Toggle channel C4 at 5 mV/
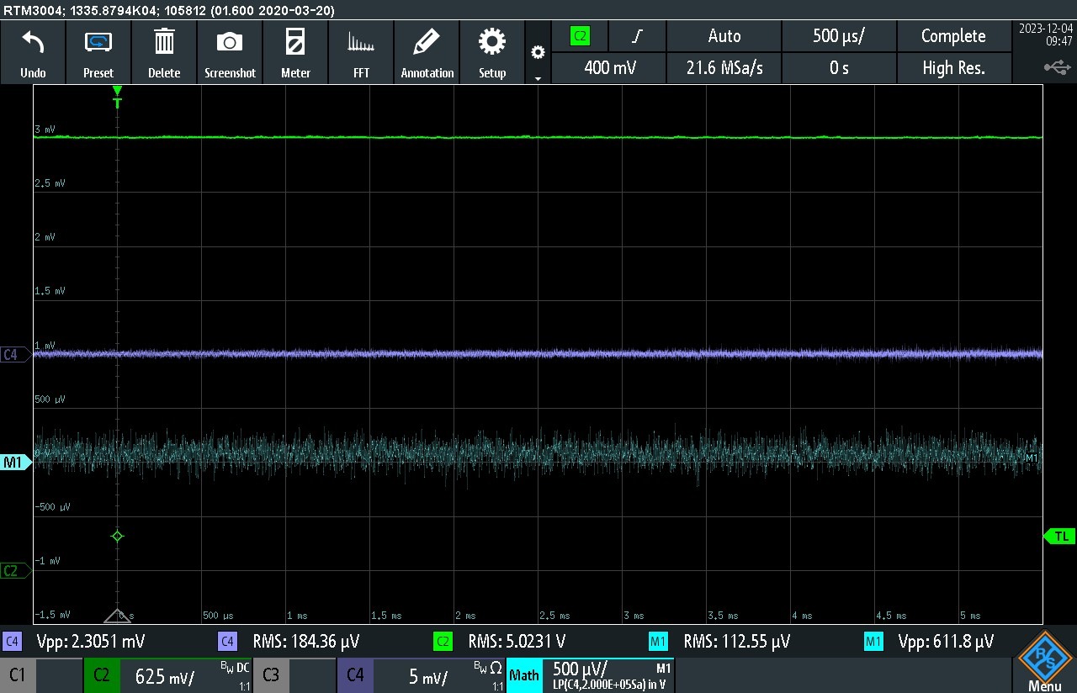Screen dimensions: 1077x693 421,675
